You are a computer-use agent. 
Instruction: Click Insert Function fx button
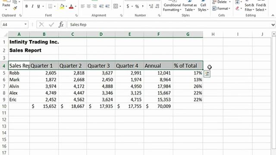click(x=61, y=25)
